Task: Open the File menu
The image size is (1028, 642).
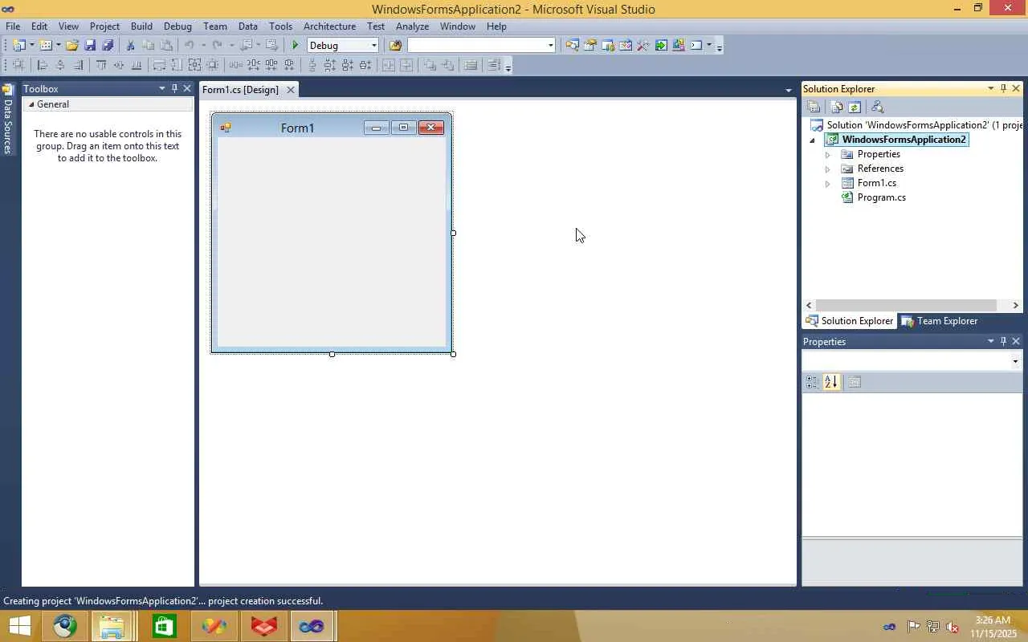Action: pyautogui.click(x=13, y=26)
